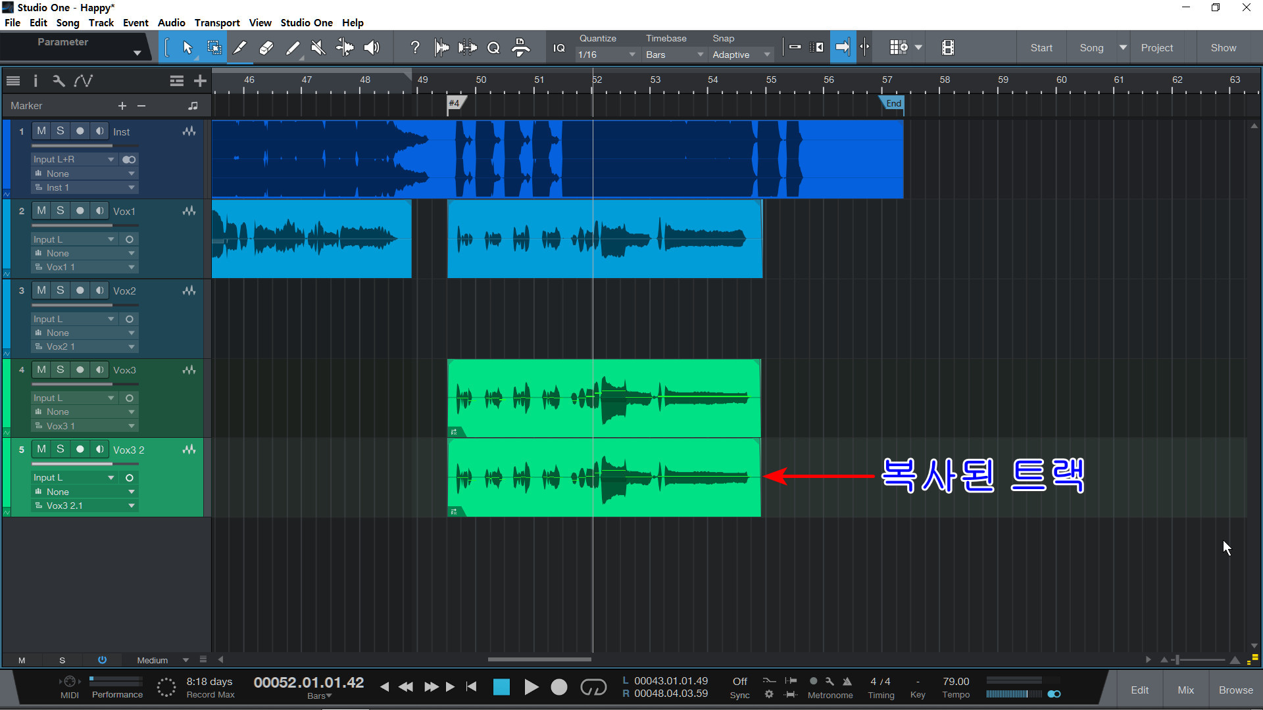This screenshot has width=1263, height=710.
Task: Select the Arrow tool in toolbar
Action: click(x=187, y=47)
